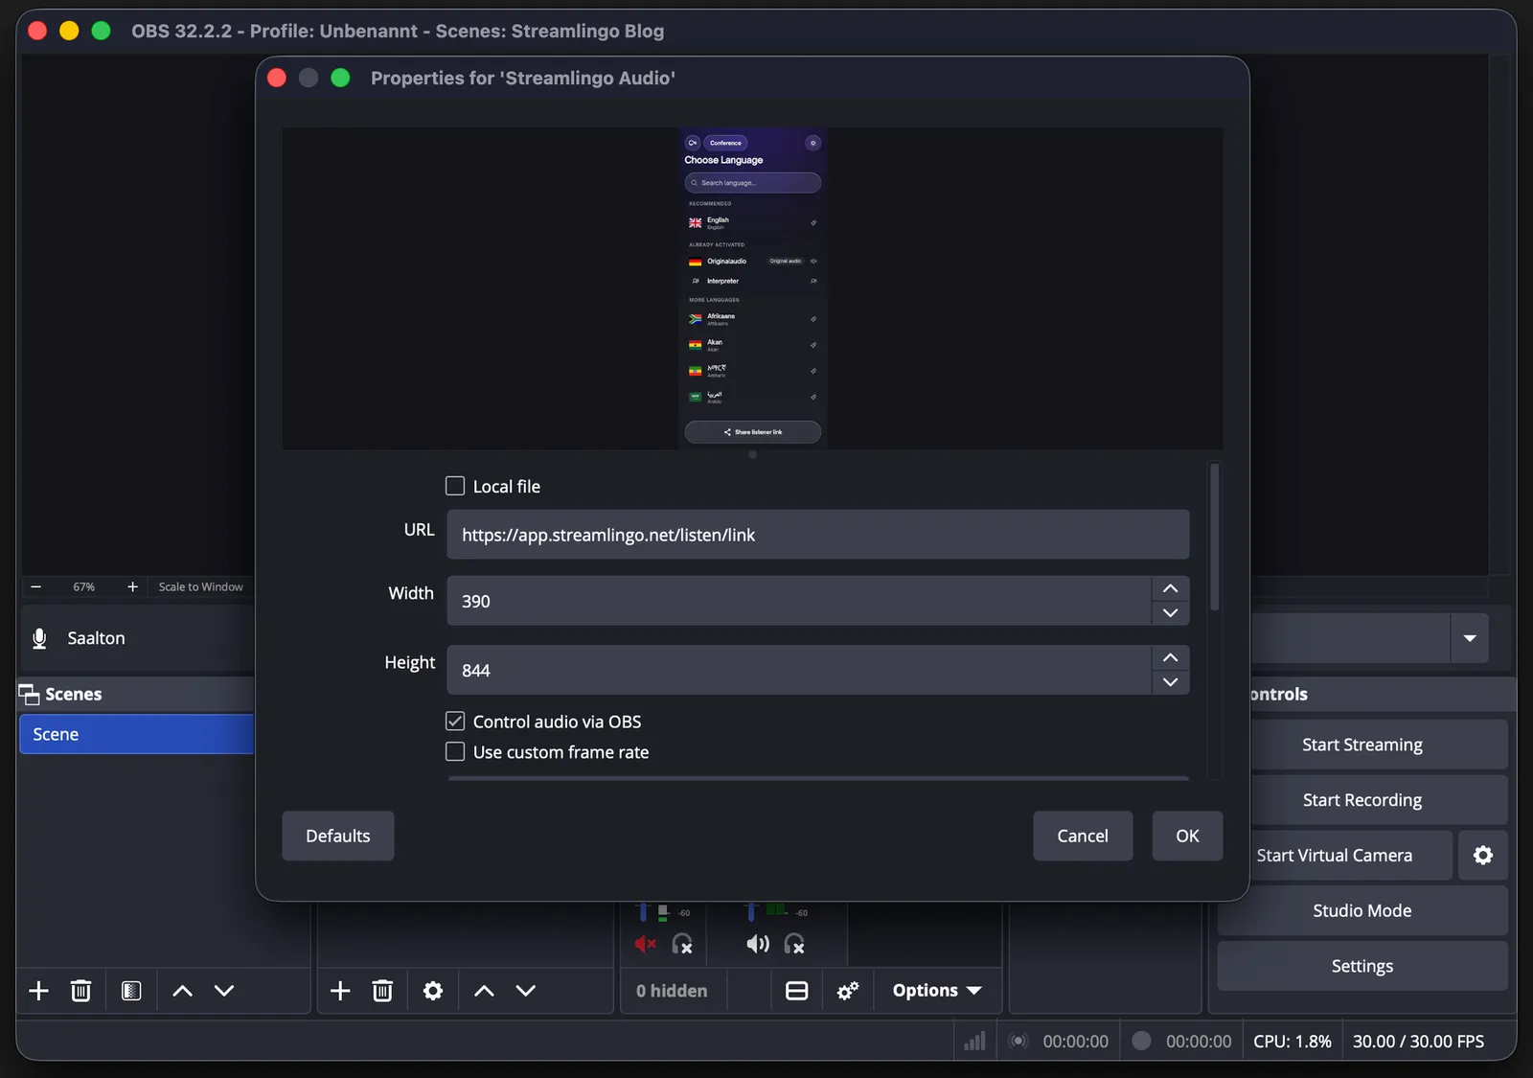Enable the Local file checkbox
This screenshot has width=1533, height=1078.
455,486
